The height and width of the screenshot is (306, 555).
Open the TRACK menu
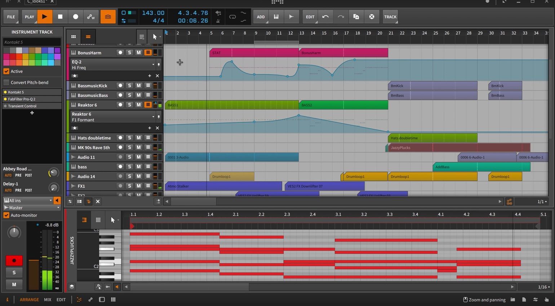click(x=390, y=17)
